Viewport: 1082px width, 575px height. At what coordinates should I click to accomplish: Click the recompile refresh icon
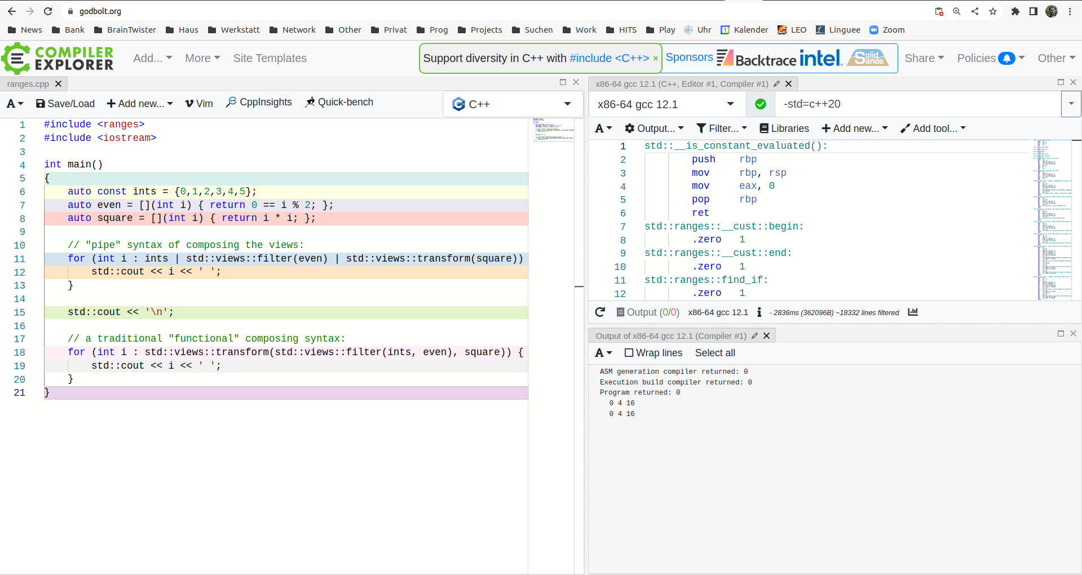point(600,312)
